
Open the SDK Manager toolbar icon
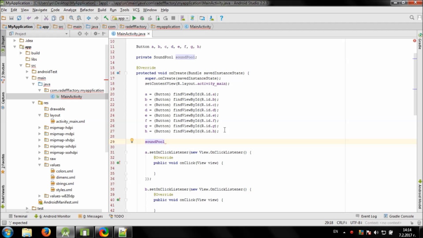(211, 18)
